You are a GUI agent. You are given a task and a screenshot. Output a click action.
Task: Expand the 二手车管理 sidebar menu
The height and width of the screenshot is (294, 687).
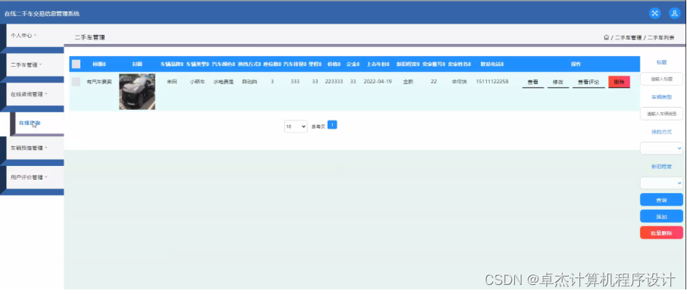[x=35, y=64]
